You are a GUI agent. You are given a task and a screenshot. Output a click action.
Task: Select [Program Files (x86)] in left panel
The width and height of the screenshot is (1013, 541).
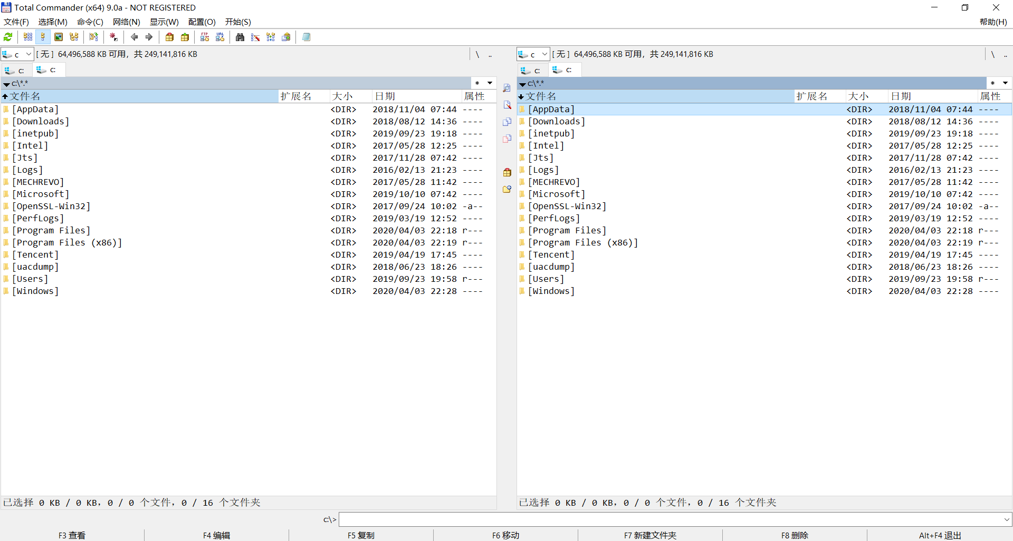tap(248, 242)
